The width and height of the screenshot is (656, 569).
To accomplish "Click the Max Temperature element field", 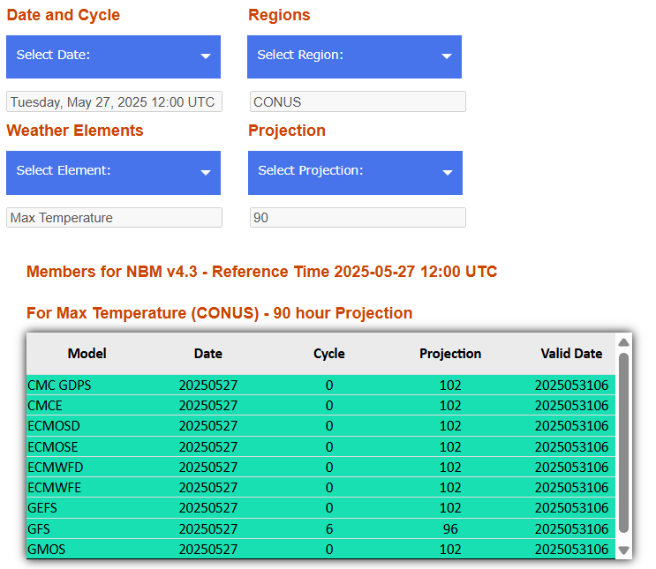I will click(x=114, y=217).
